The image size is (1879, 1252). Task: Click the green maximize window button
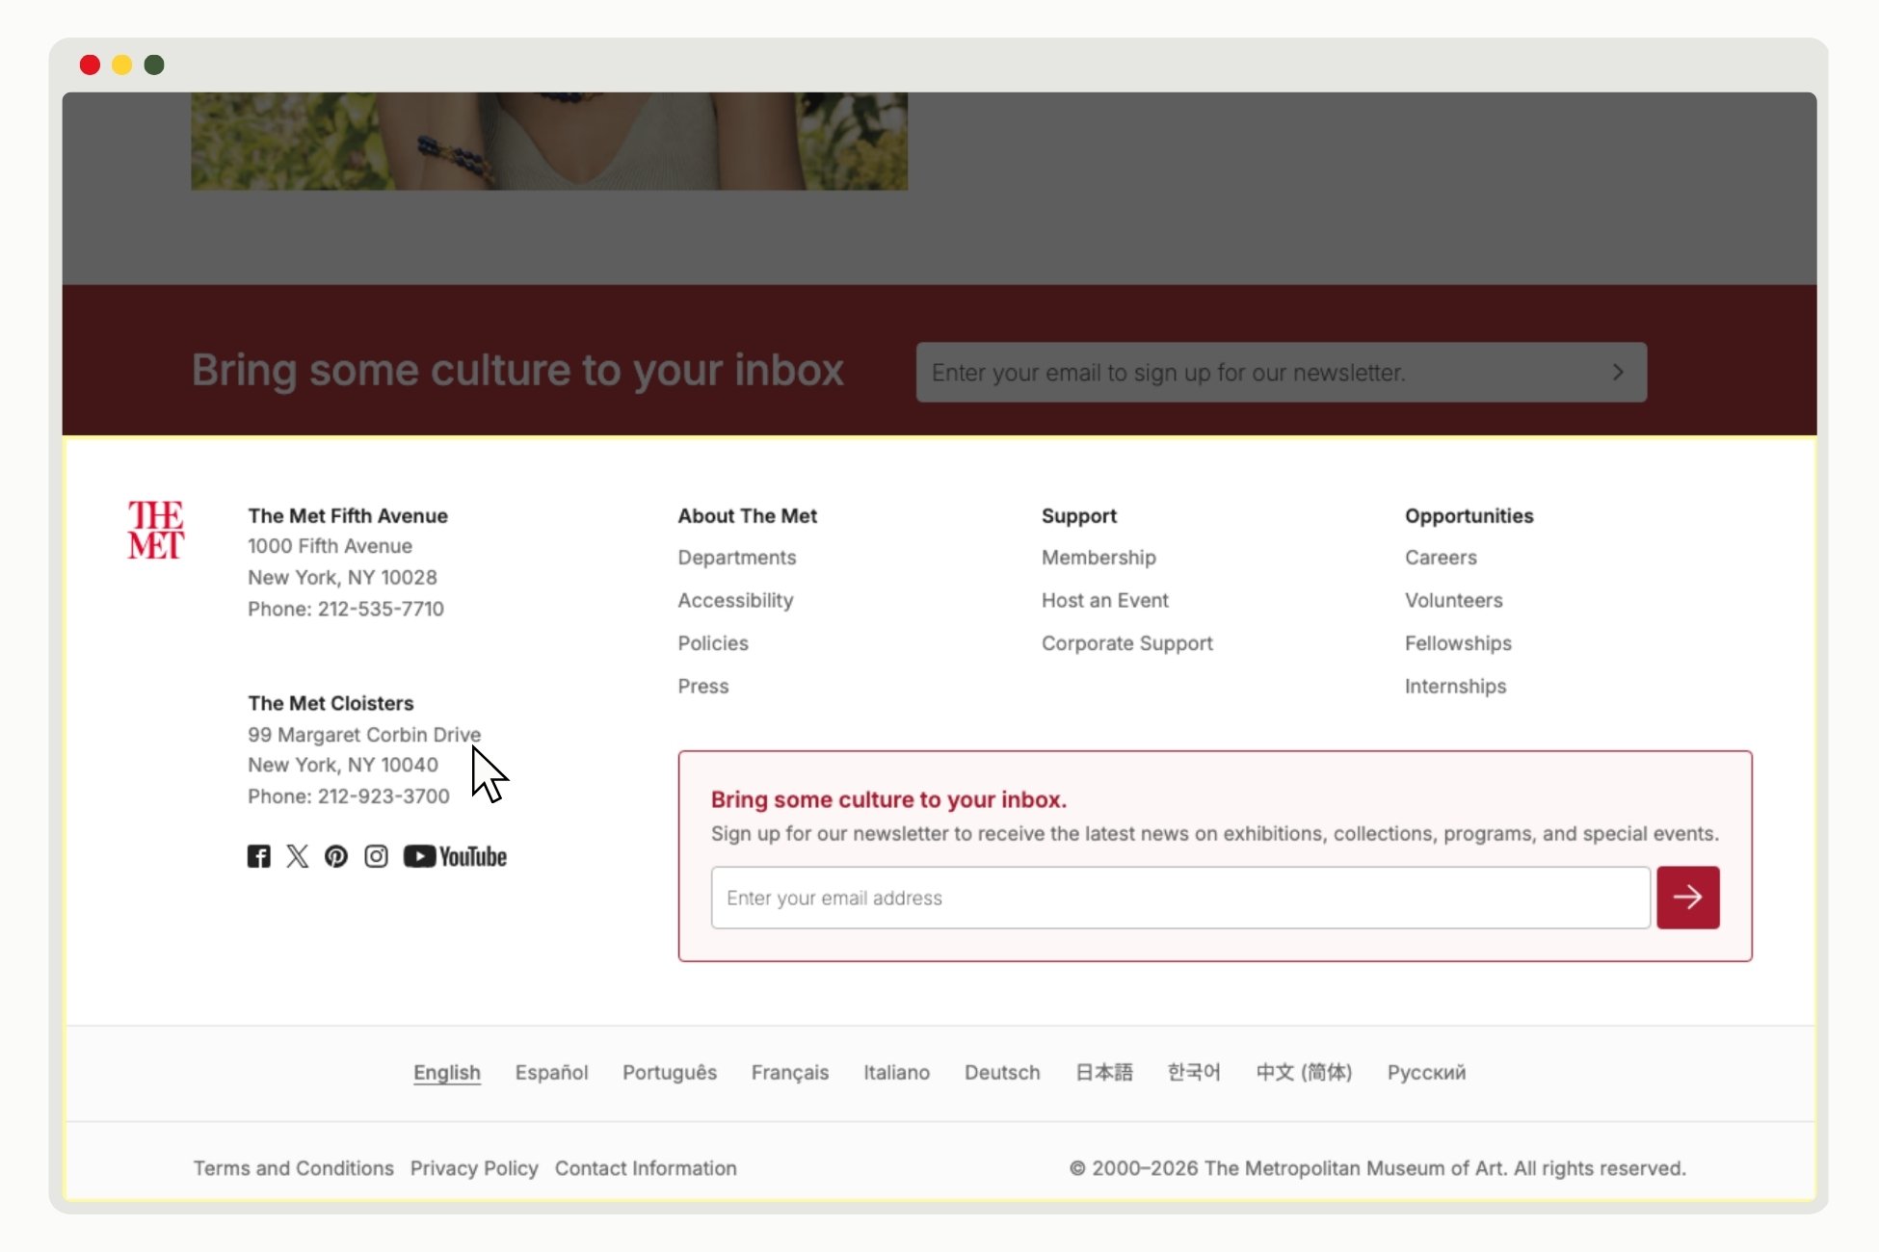(x=154, y=65)
